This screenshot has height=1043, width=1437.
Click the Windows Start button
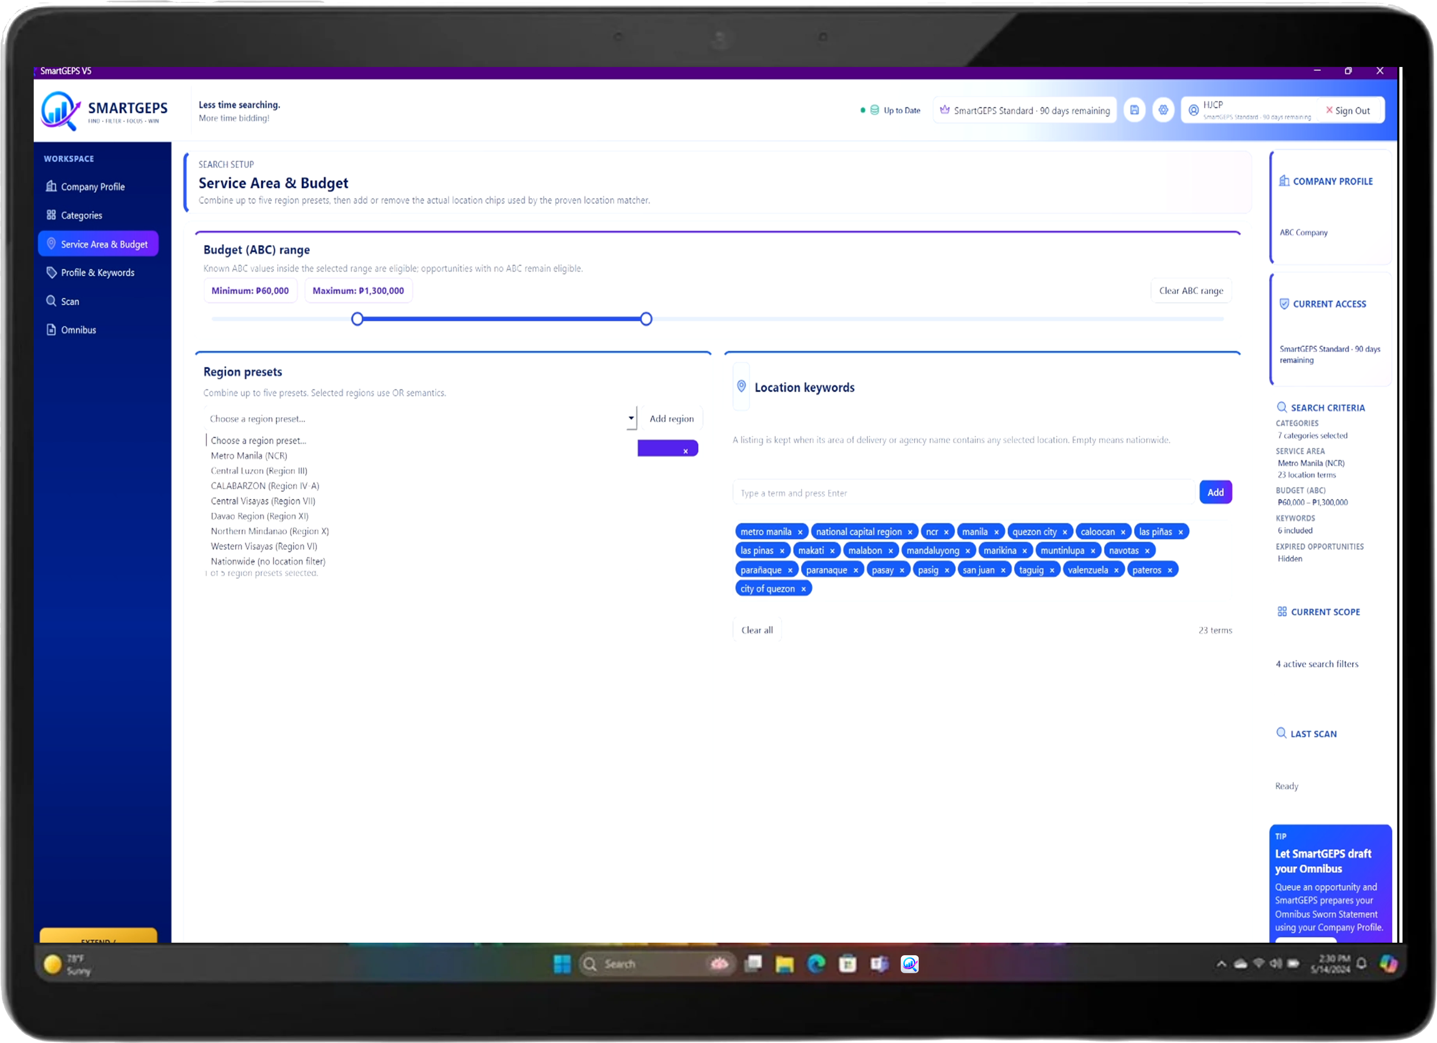[x=562, y=964]
